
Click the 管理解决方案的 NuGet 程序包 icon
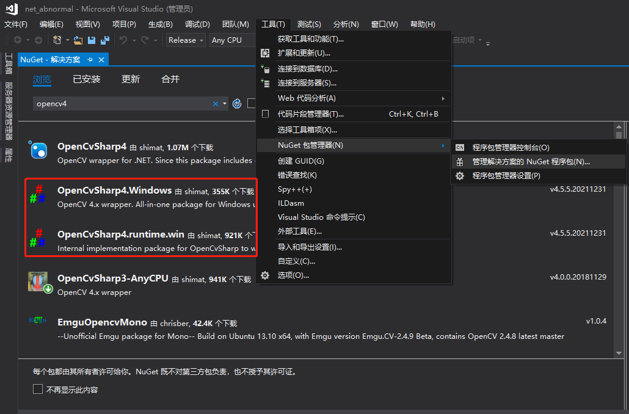pyautogui.click(x=460, y=162)
